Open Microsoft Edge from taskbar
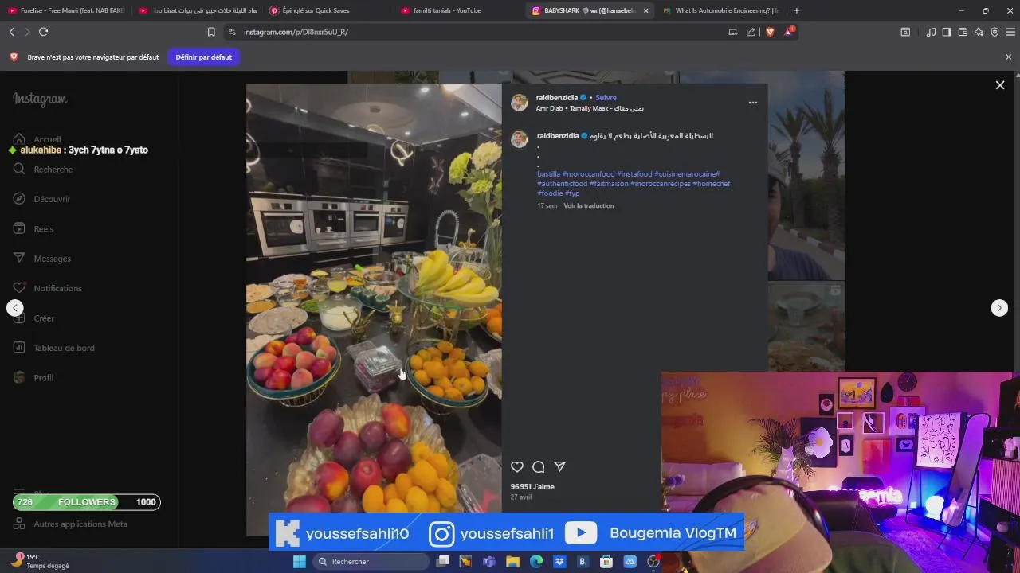The image size is (1020, 573). pos(536,562)
